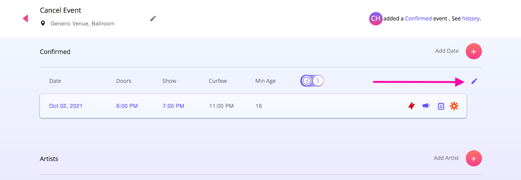Open the Confirmed status link
Screen dimensions: 521x180
point(418,18)
